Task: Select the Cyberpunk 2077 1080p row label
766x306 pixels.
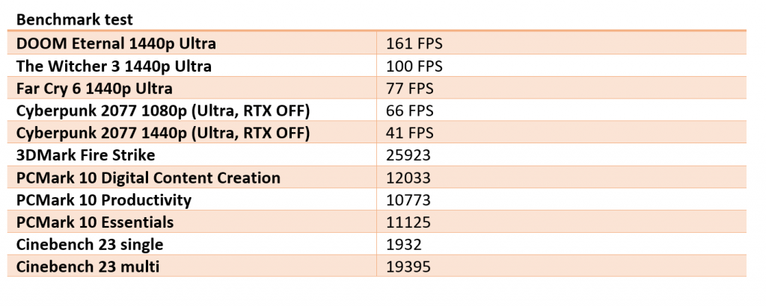Action: point(162,110)
